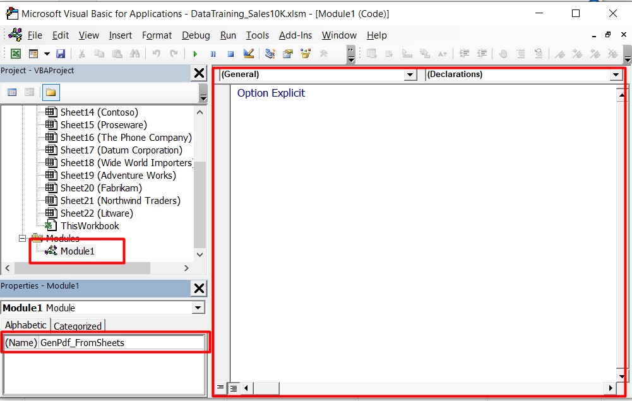Click the Parameter Info toolbar icon
632x401 pixels.
425,54
